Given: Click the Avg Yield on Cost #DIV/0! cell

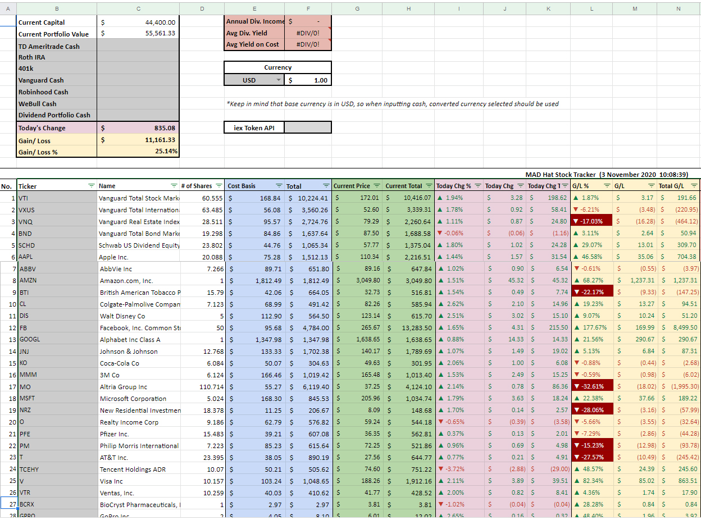Looking at the screenshot, I should (x=308, y=44).
